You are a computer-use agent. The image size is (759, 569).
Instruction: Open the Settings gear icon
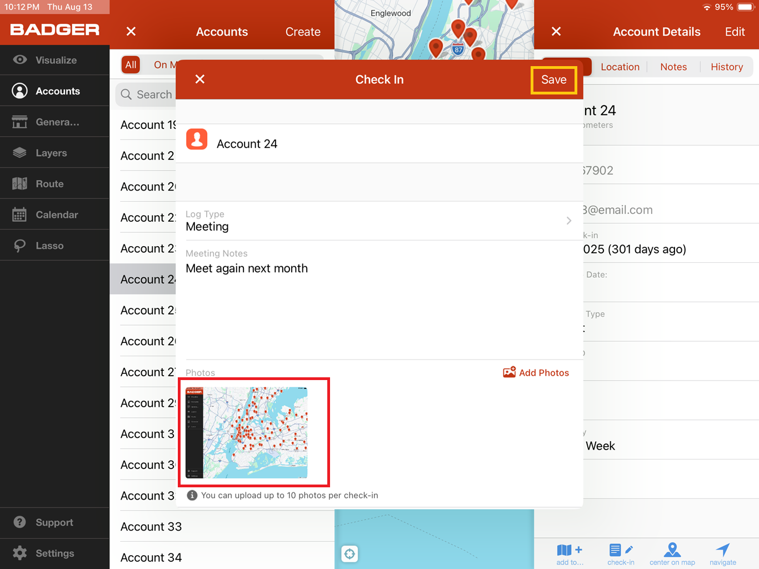coord(20,553)
